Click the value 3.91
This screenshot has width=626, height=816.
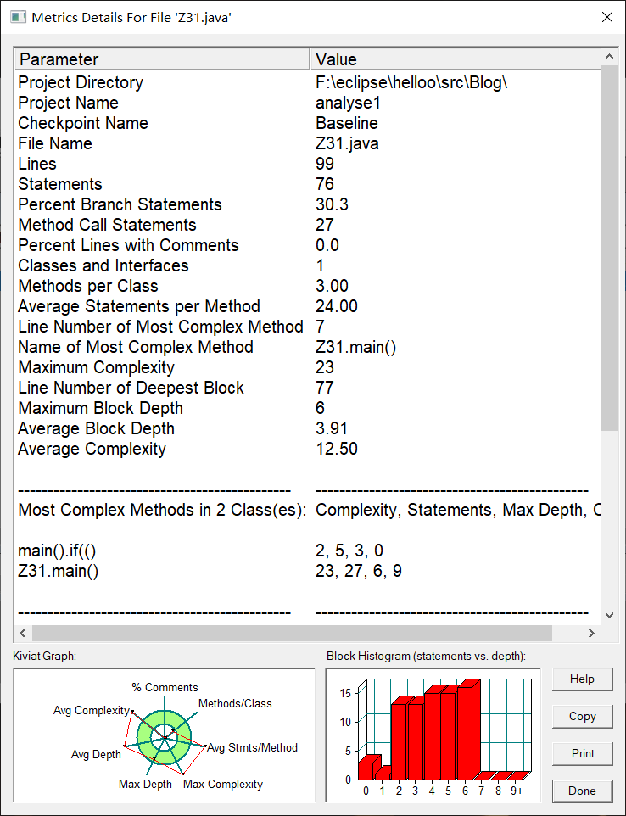pyautogui.click(x=332, y=428)
